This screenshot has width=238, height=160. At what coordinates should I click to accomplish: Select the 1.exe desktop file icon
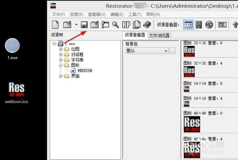[x=12, y=49]
